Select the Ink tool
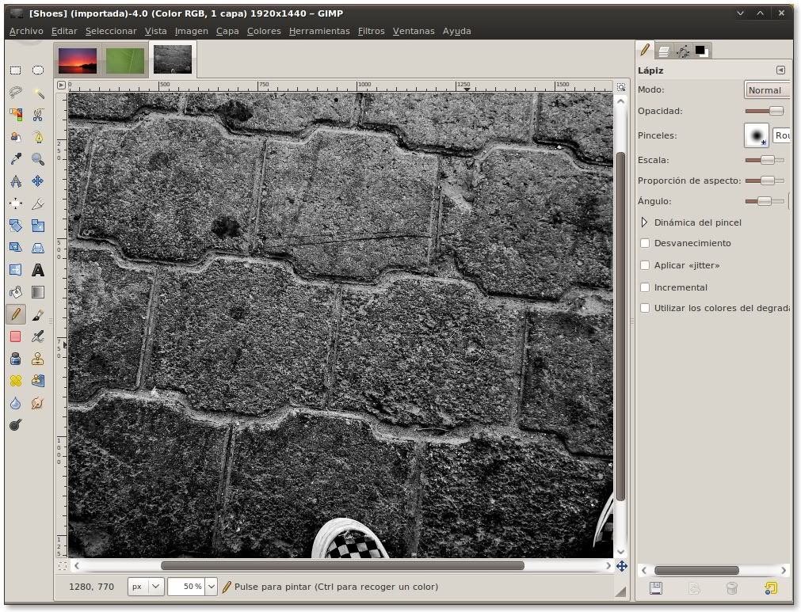This screenshot has width=801, height=612. click(15, 359)
